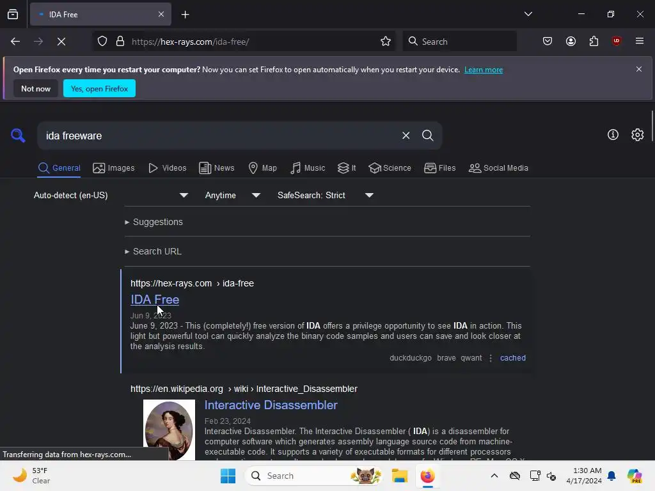Click the Firefox taskbar icon
The height and width of the screenshot is (491, 655).
427,476
